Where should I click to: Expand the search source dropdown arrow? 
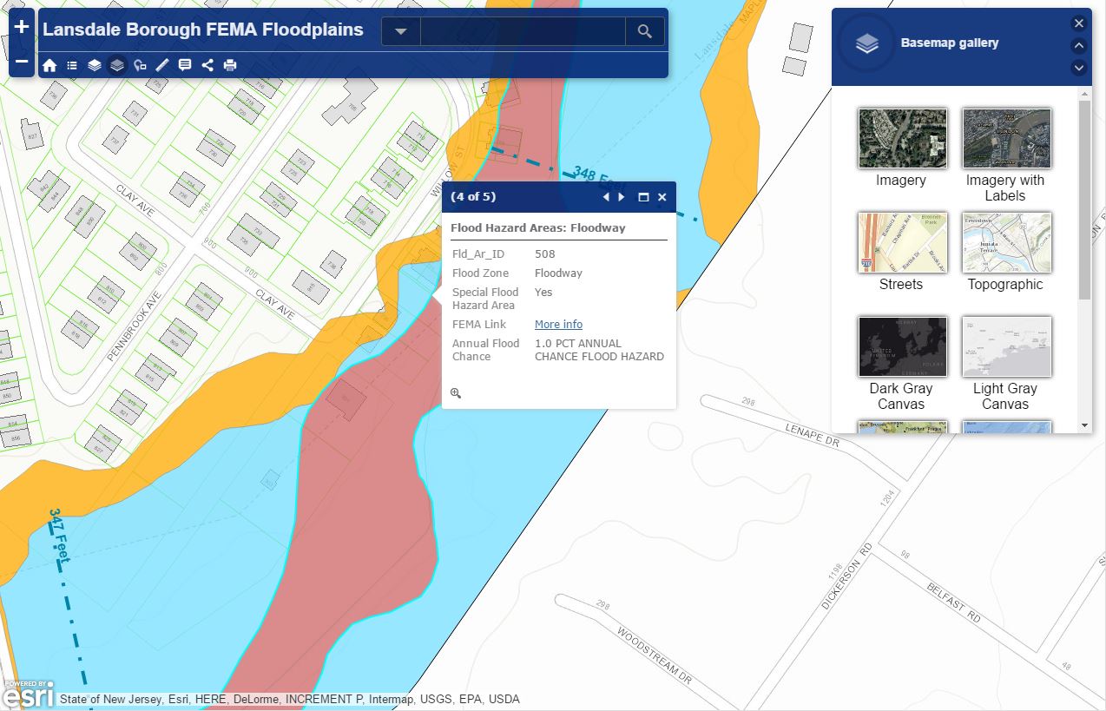click(401, 31)
